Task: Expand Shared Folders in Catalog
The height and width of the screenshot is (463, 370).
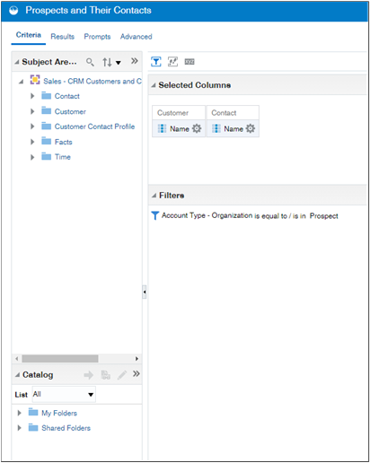Action: click(20, 428)
